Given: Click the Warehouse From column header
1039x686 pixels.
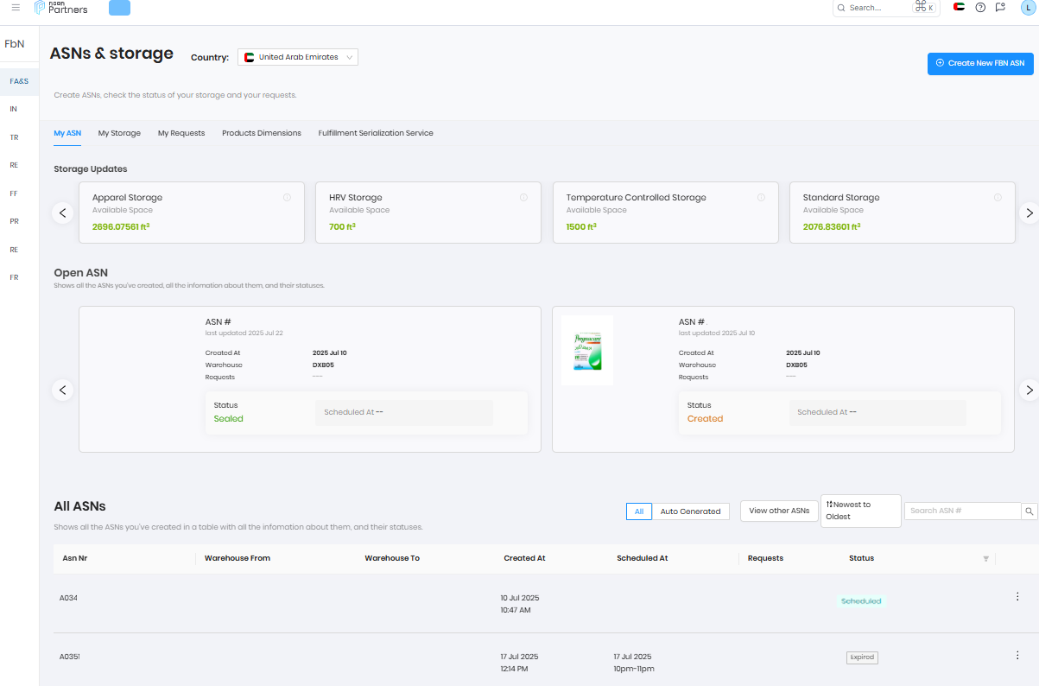Looking at the screenshot, I should [x=238, y=558].
